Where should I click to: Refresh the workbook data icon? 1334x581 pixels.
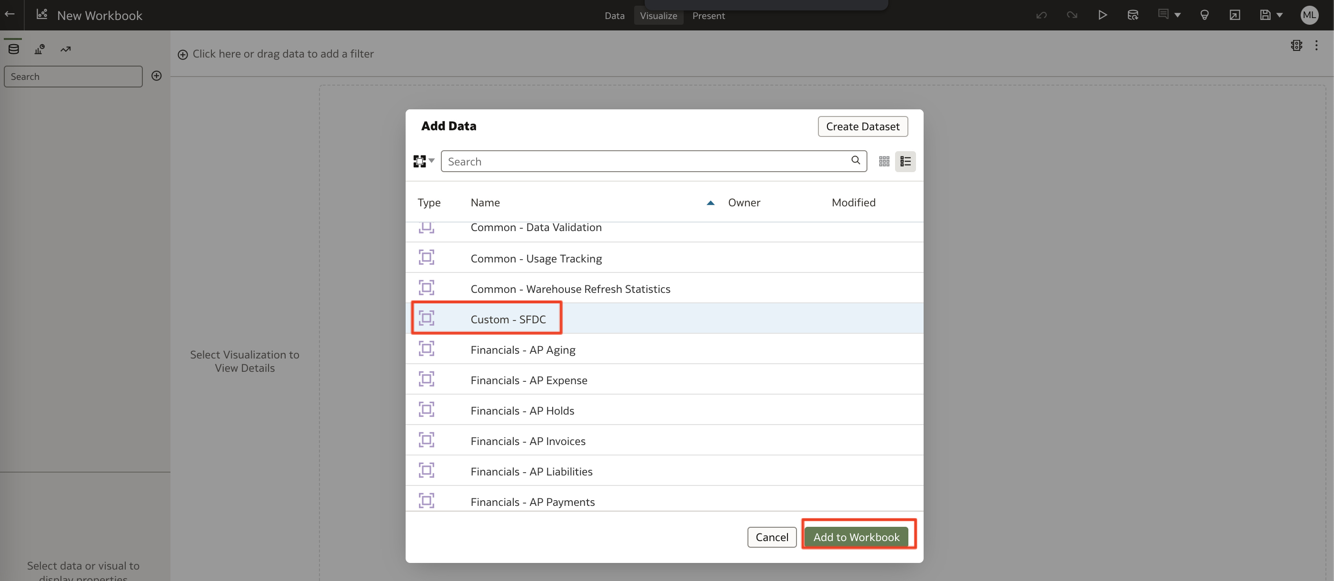(x=1133, y=15)
